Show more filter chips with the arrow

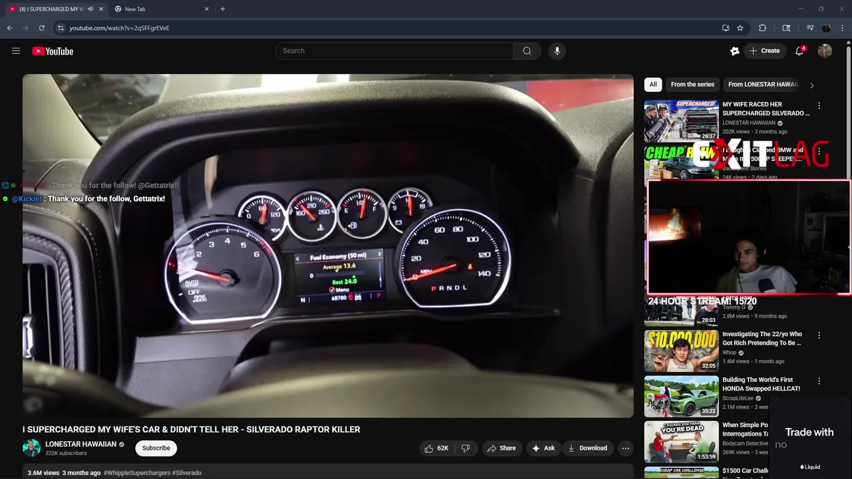[x=811, y=85]
